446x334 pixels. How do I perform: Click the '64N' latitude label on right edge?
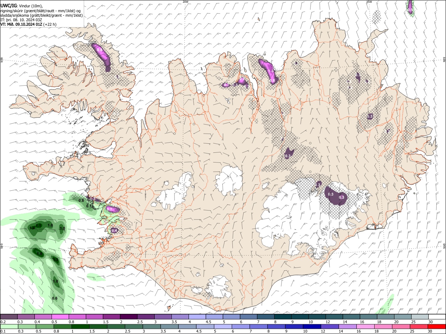coord(444,246)
